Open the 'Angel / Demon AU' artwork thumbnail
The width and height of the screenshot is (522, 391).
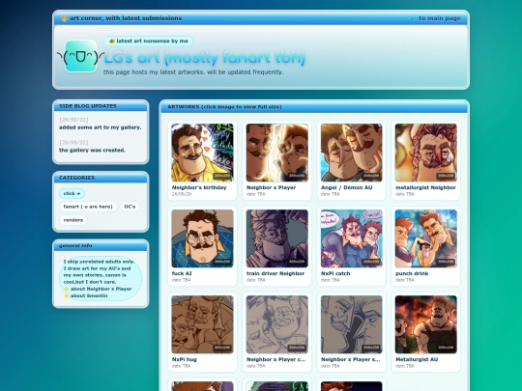click(x=352, y=153)
